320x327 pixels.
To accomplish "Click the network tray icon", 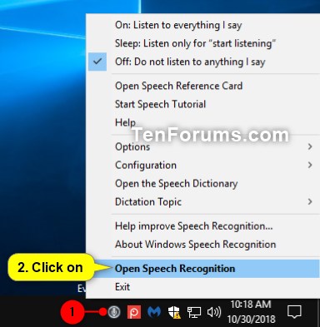I will click(x=194, y=312).
